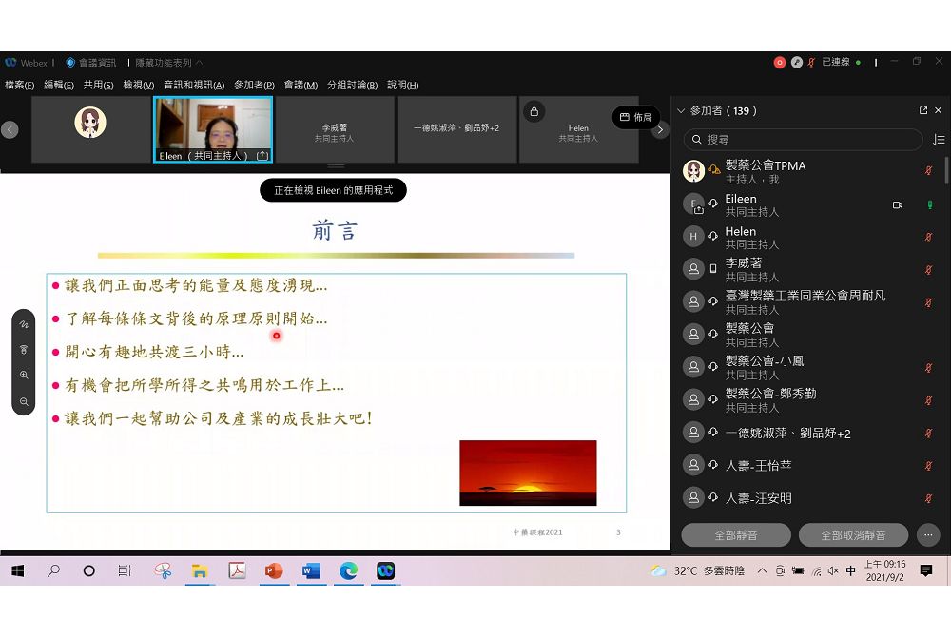Click the meeting info shield icon
The height and width of the screenshot is (637, 951).
(x=70, y=63)
